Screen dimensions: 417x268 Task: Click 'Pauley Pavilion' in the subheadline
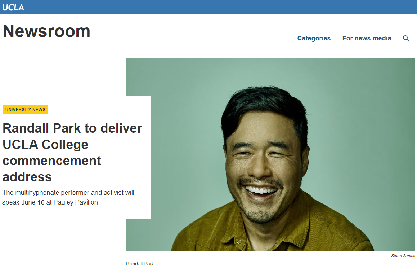[x=76, y=202]
